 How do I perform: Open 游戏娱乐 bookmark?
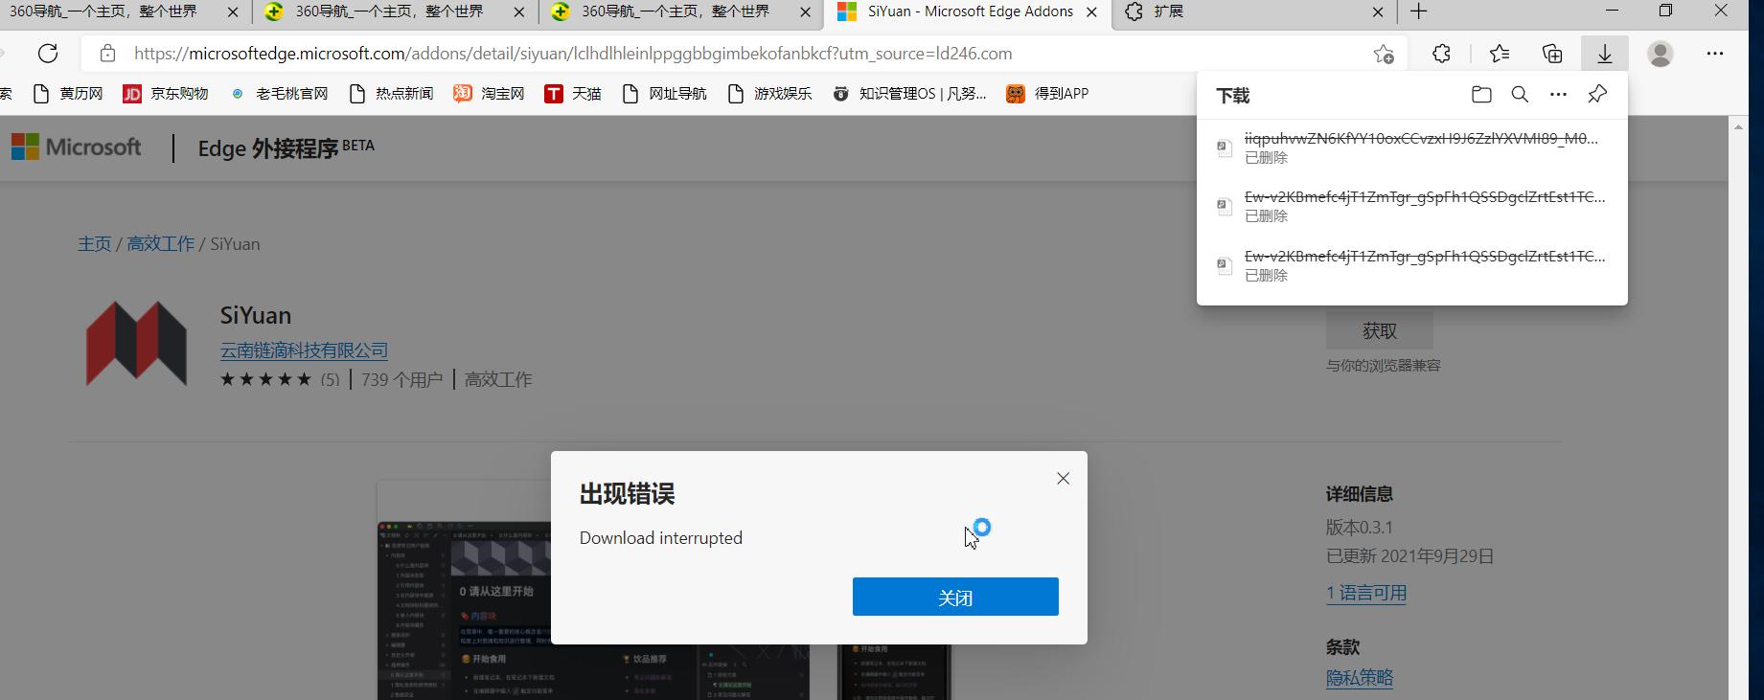pyautogui.click(x=769, y=94)
